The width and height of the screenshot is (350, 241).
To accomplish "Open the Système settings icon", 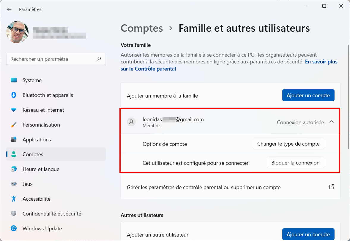I will (x=14, y=80).
